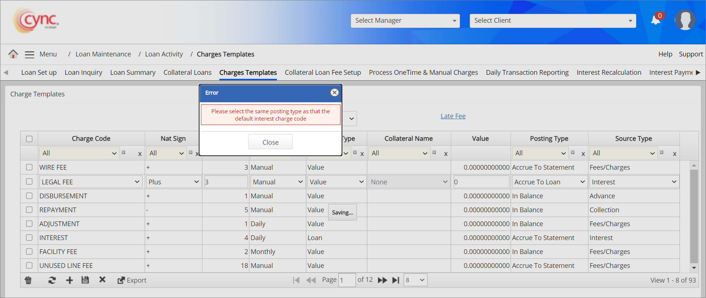Click the trash delete icon in grid footer
The image size is (706, 298).
(x=28, y=280)
